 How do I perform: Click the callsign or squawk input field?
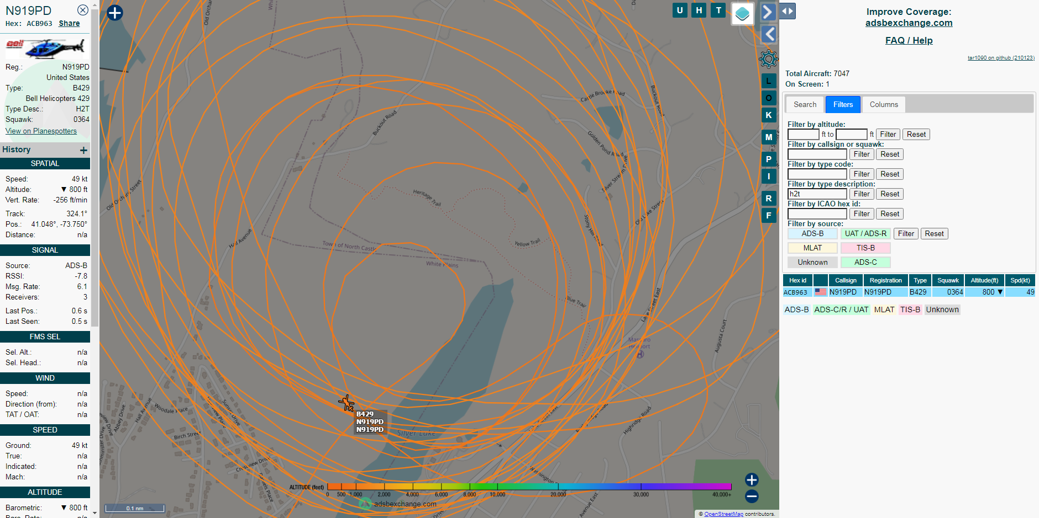pyautogui.click(x=817, y=154)
